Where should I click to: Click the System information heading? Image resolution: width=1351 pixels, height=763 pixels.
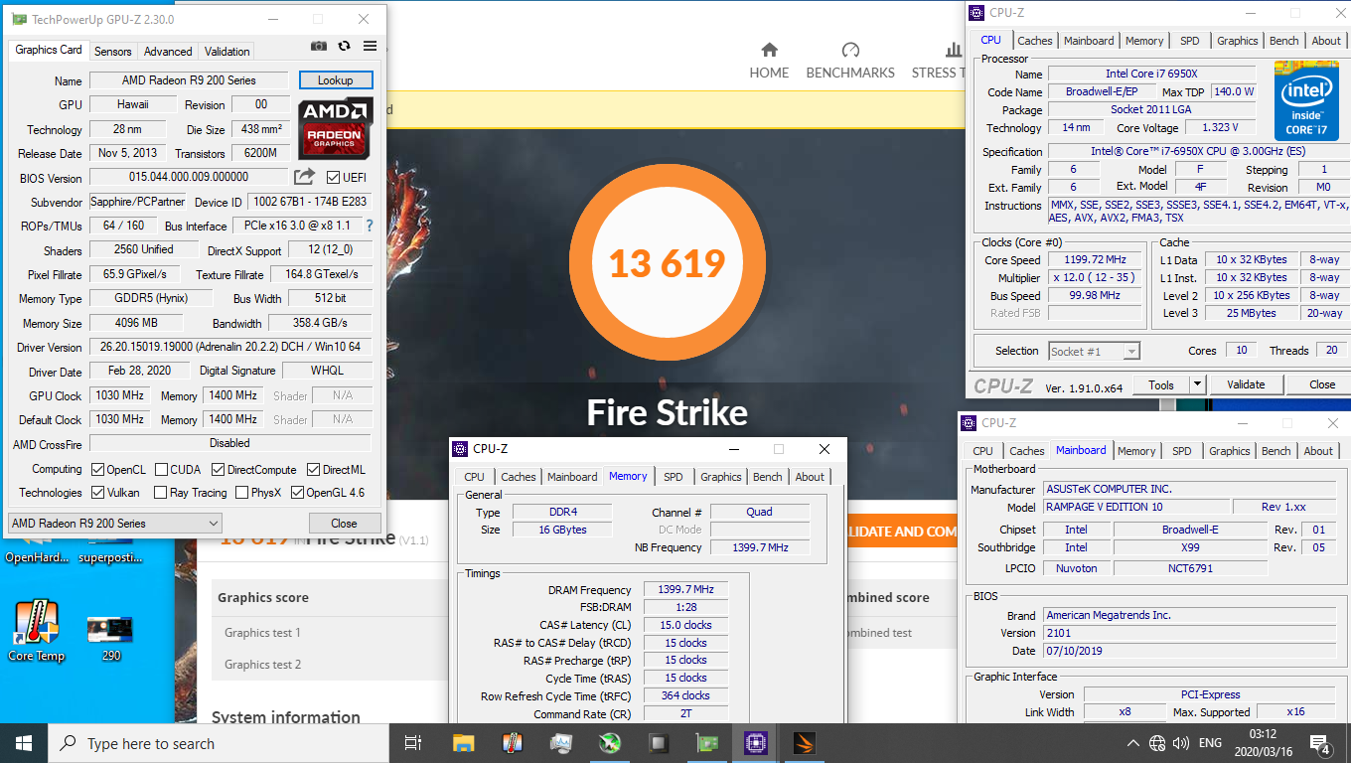coord(286,717)
